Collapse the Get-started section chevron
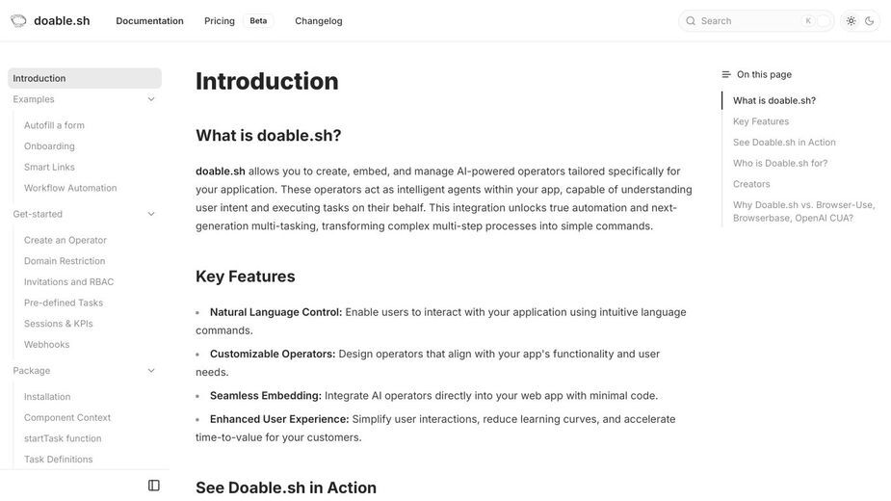This screenshot has width=891, height=501. point(151,214)
